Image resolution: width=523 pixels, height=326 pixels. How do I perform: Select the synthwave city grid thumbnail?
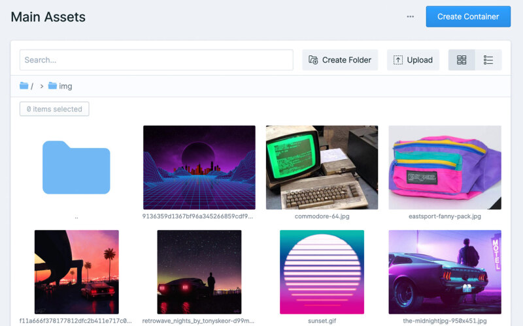(x=199, y=168)
